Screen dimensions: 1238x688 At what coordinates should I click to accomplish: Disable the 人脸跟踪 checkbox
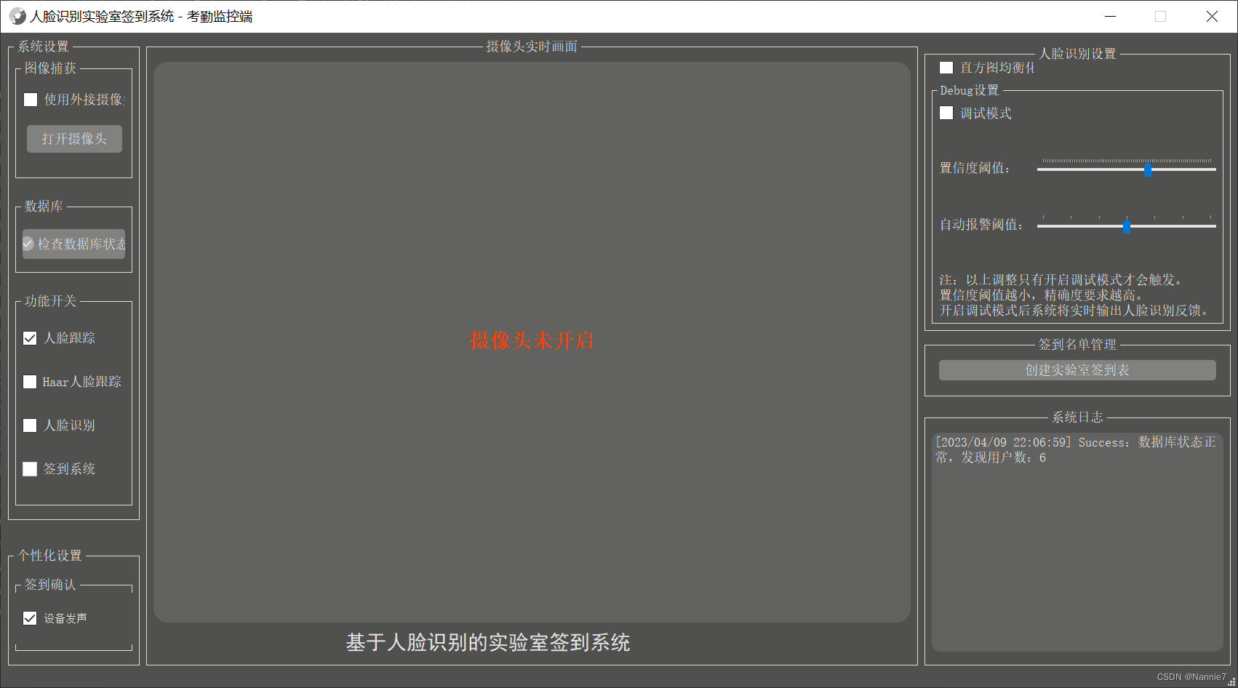tap(30, 337)
